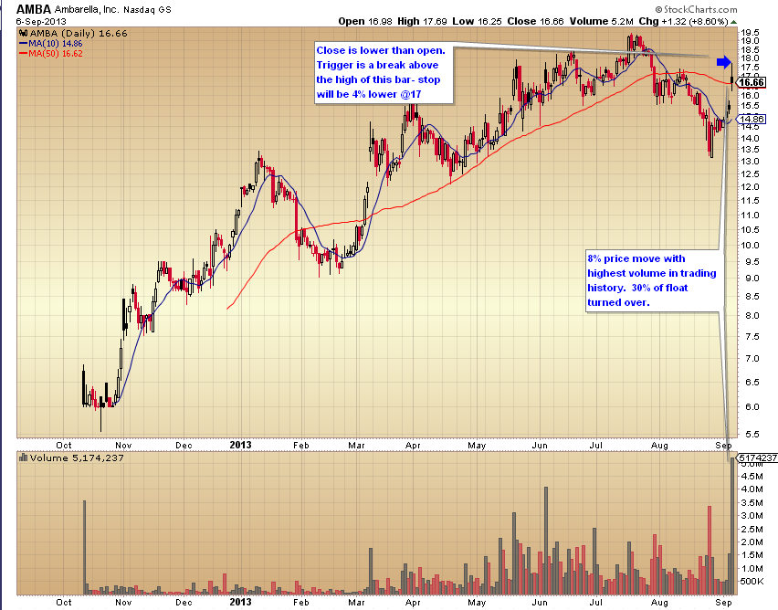Click the 16.0 price axis label
Image resolution: width=778 pixels, height=610 pixels.
(x=751, y=95)
